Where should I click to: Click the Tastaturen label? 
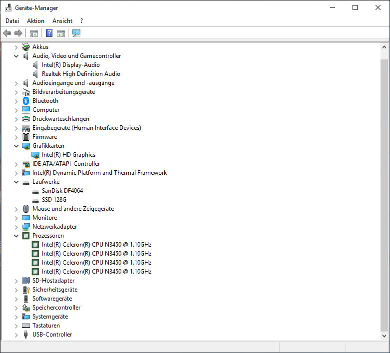pyautogui.click(x=46, y=326)
